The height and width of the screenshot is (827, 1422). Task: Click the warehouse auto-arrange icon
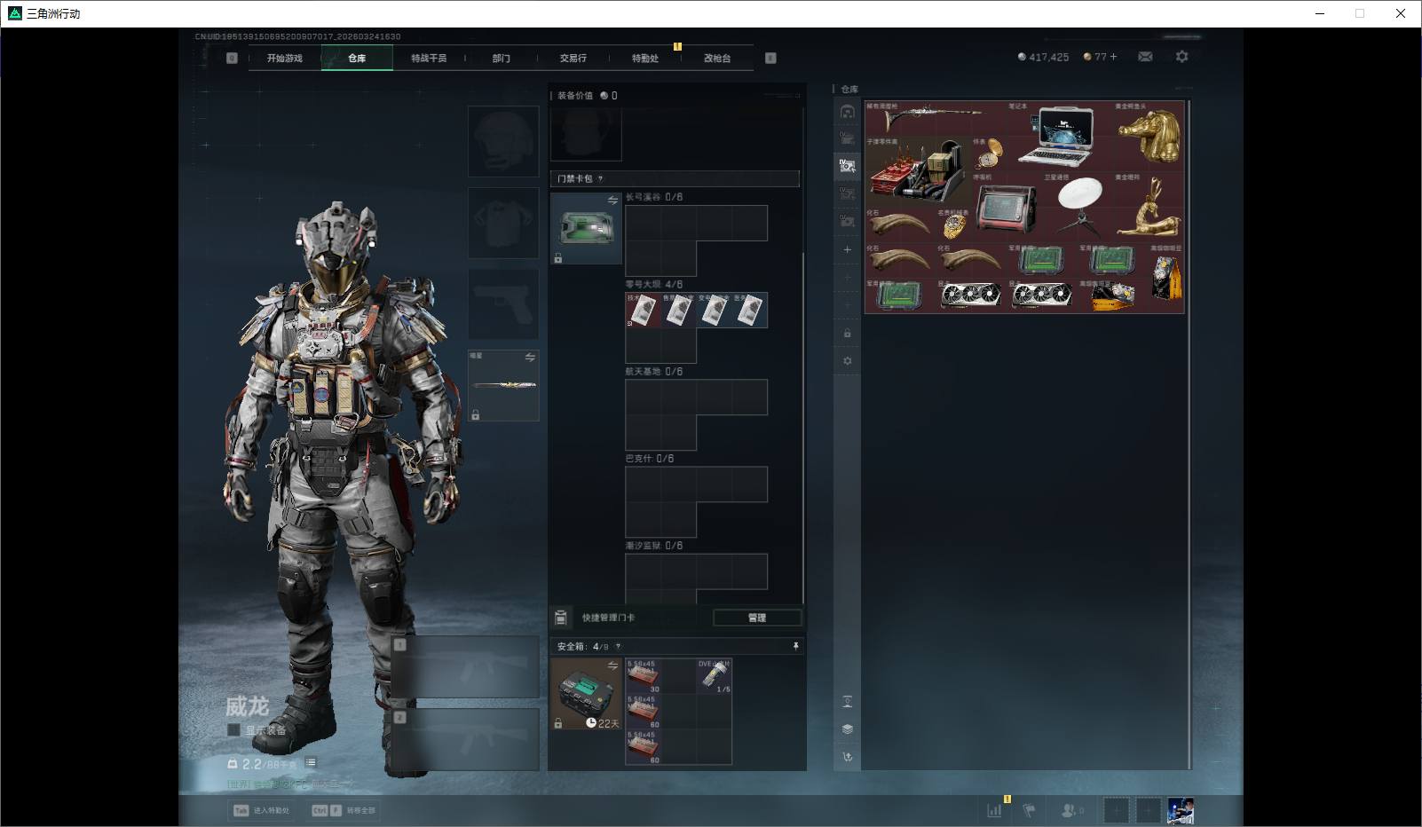pyautogui.click(x=848, y=757)
